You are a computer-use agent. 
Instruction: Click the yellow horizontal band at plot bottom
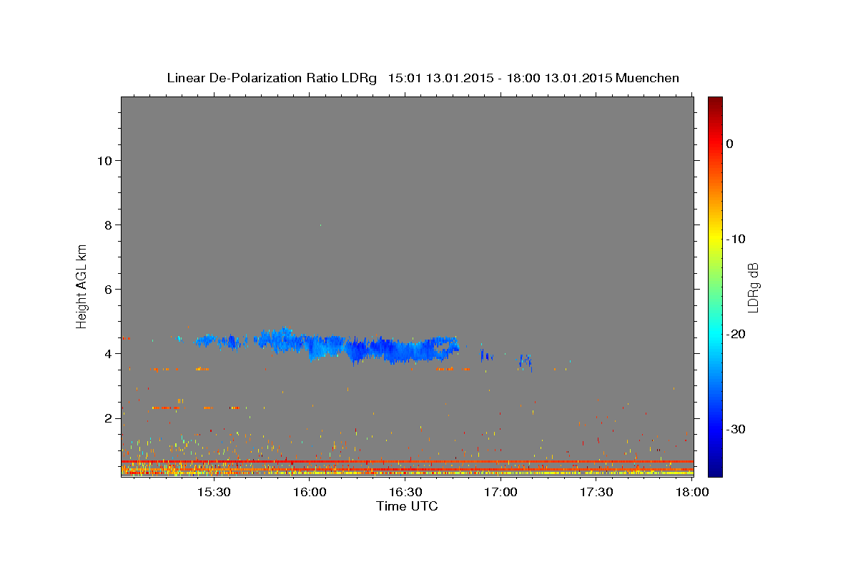[408, 473]
